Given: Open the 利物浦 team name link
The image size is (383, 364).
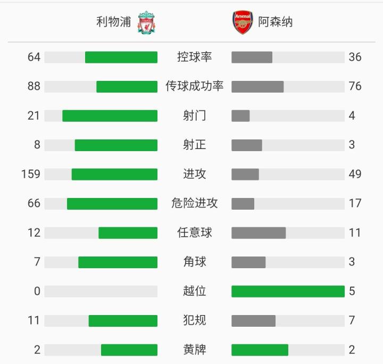Looking at the screenshot, I should 113,22.
